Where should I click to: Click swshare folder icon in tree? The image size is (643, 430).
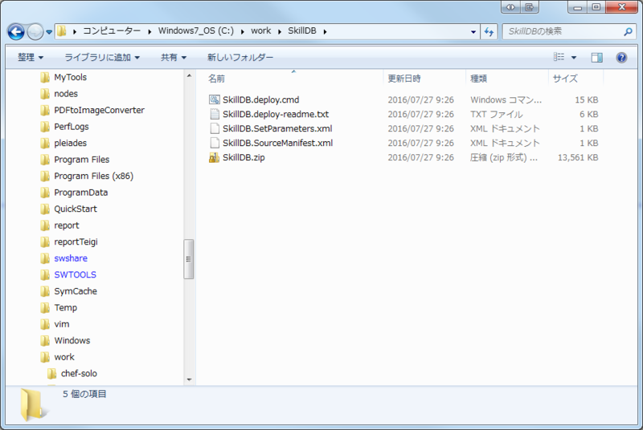coord(45,258)
